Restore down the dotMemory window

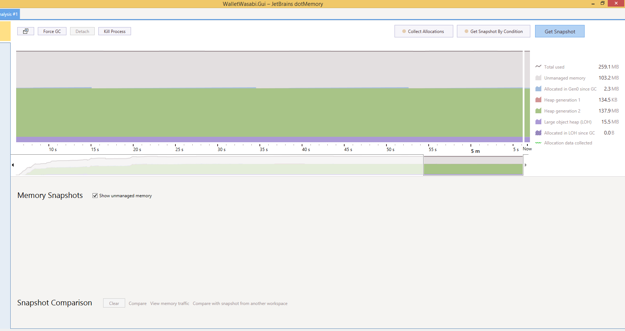(602, 3)
